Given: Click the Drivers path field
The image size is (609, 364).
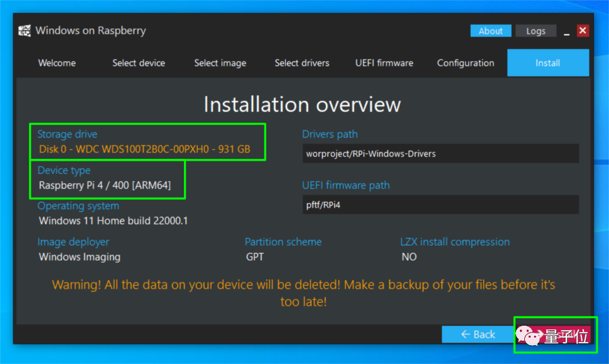Looking at the screenshot, I should coord(440,153).
